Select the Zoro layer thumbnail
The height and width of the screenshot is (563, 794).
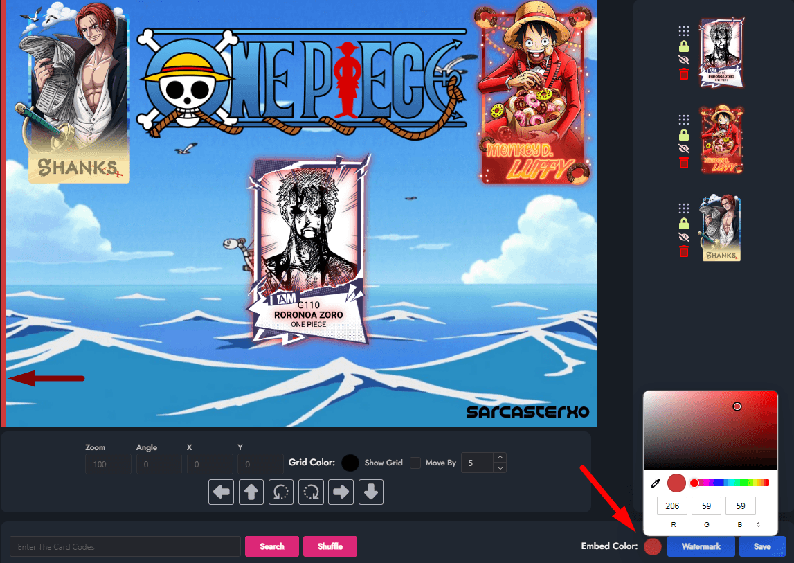[721, 53]
